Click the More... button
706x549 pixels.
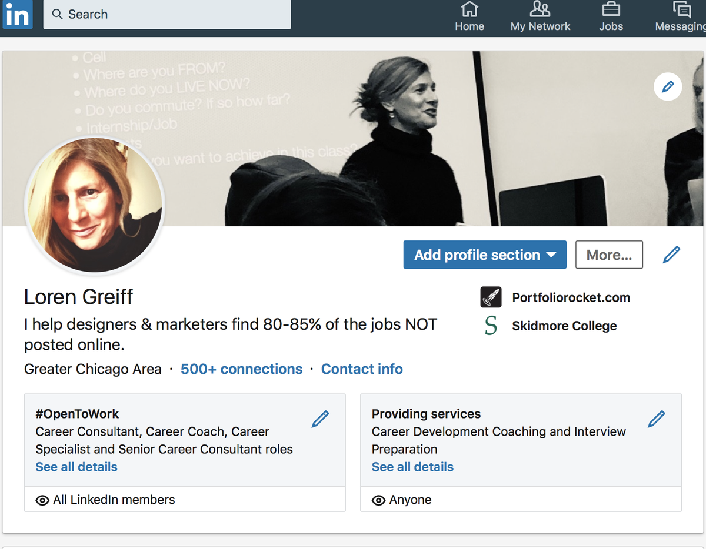click(x=609, y=255)
